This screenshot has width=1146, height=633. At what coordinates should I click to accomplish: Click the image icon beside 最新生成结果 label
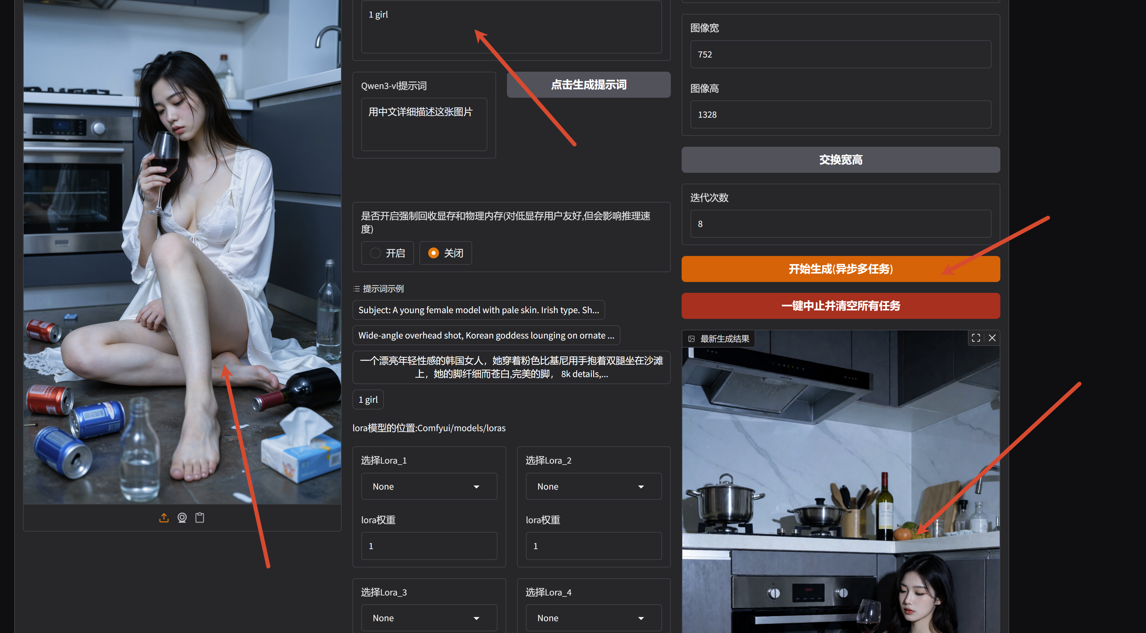pos(691,339)
